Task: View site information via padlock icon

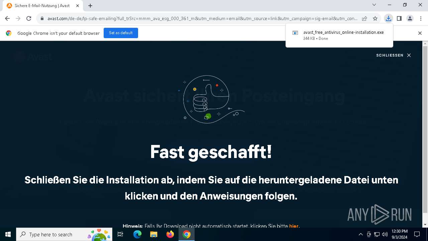Action: click(42, 19)
